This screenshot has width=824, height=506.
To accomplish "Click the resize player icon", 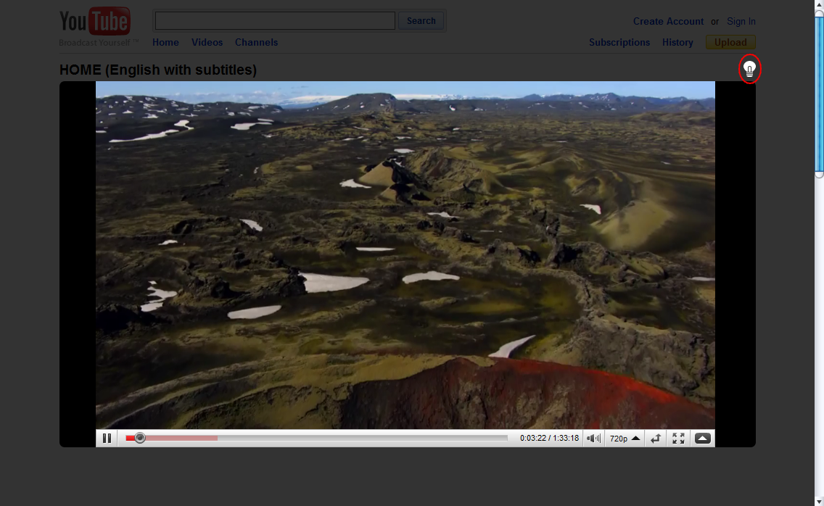I will (655, 438).
